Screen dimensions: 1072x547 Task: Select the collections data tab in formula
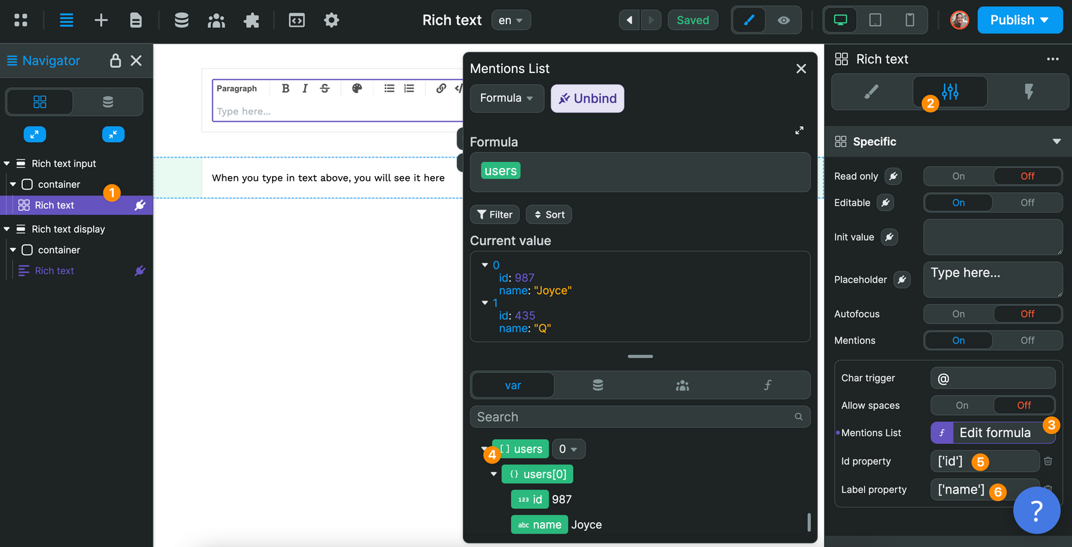click(598, 385)
